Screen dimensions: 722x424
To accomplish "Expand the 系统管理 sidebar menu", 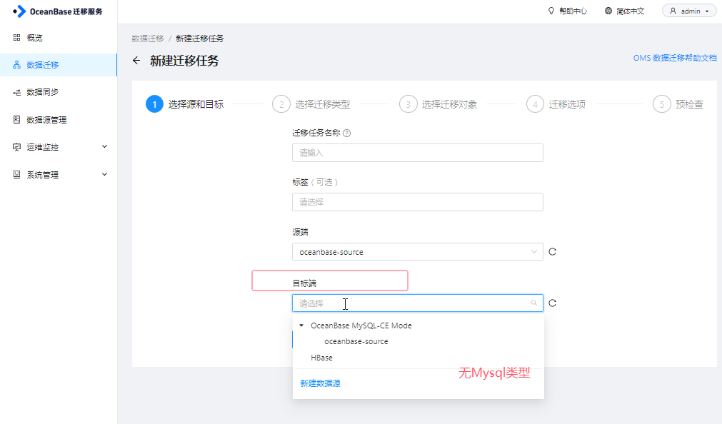I will coord(104,174).
